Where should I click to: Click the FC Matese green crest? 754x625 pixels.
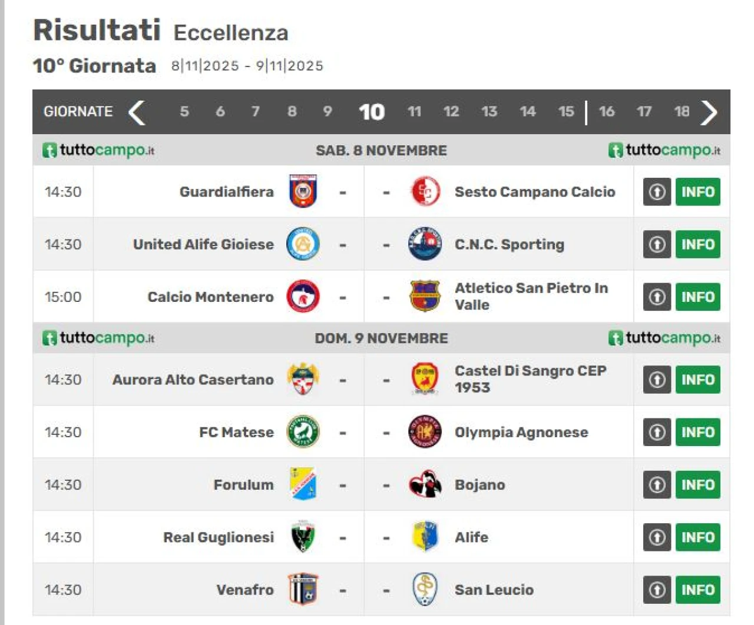click(303, 432)
